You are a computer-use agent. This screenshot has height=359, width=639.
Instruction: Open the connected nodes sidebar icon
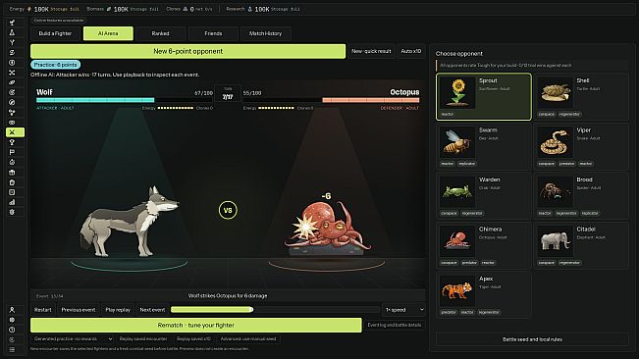(12, 113)
